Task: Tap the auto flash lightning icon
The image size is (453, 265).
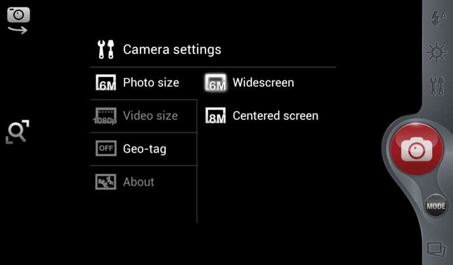Action: tap(438, 19)
